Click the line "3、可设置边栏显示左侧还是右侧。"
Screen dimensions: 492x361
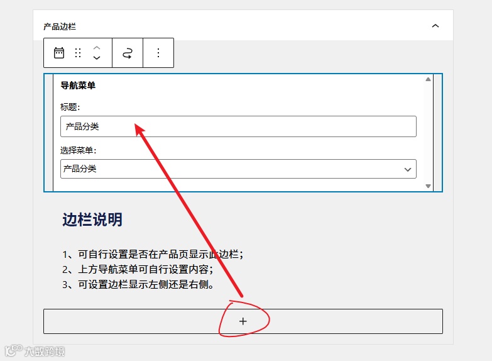tap(138, 284)
